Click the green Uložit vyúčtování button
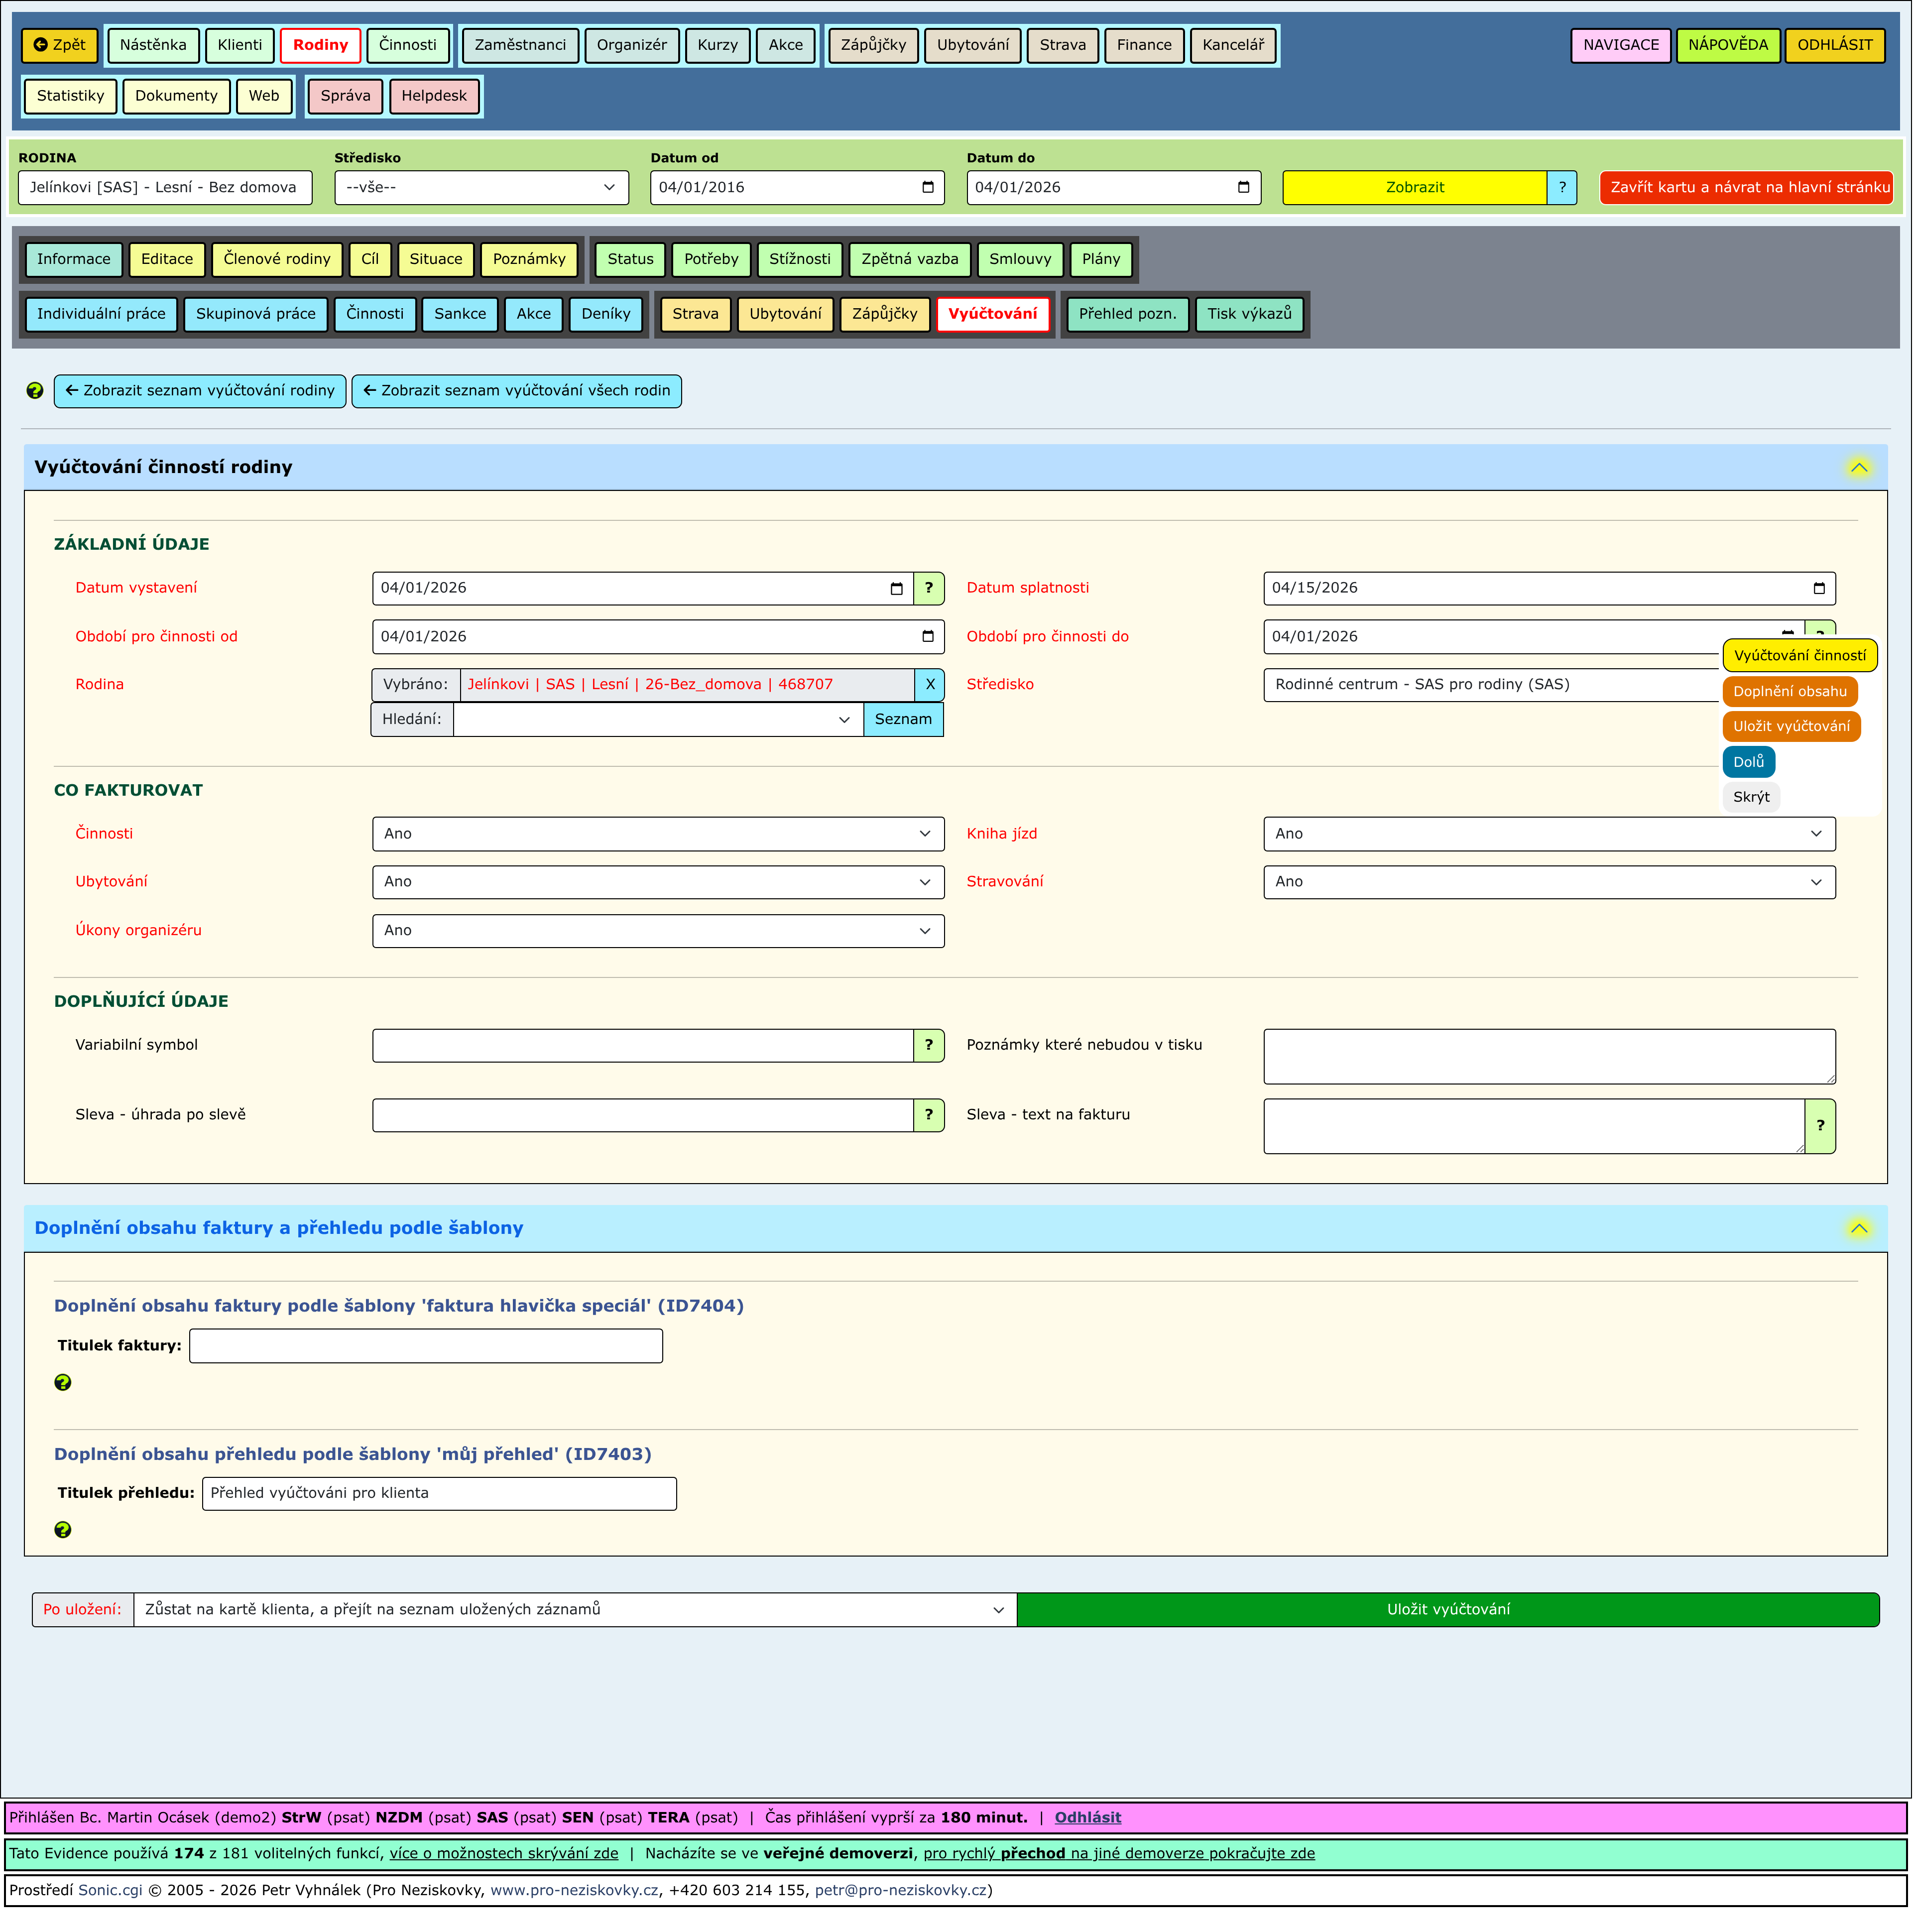The width and height of the screenshot is (1915, 1932). (x=1449, y=1611)
